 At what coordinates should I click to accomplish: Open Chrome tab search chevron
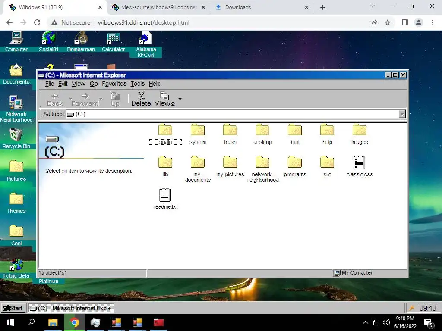[373, 6]
